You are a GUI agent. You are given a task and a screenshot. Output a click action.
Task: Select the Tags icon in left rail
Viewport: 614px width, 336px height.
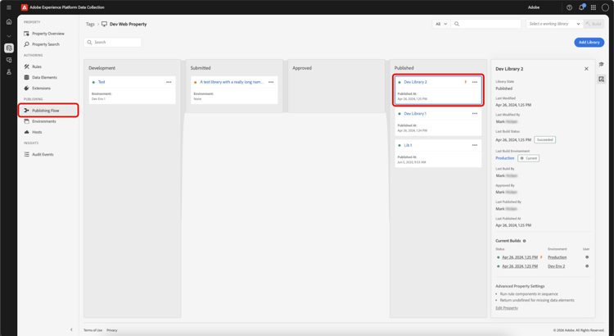(x=9, y=48)
